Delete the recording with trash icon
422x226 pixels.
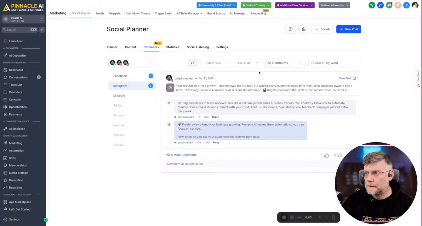(x=334, y=217)
